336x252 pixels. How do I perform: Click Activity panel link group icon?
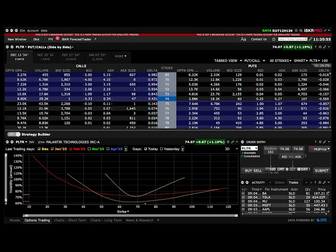[x=324, y=183]
